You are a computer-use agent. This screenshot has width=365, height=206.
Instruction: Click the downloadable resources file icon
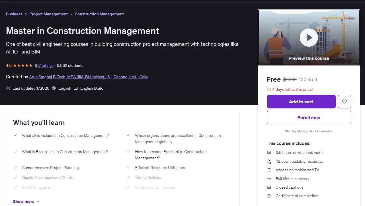tap(269, 161)
